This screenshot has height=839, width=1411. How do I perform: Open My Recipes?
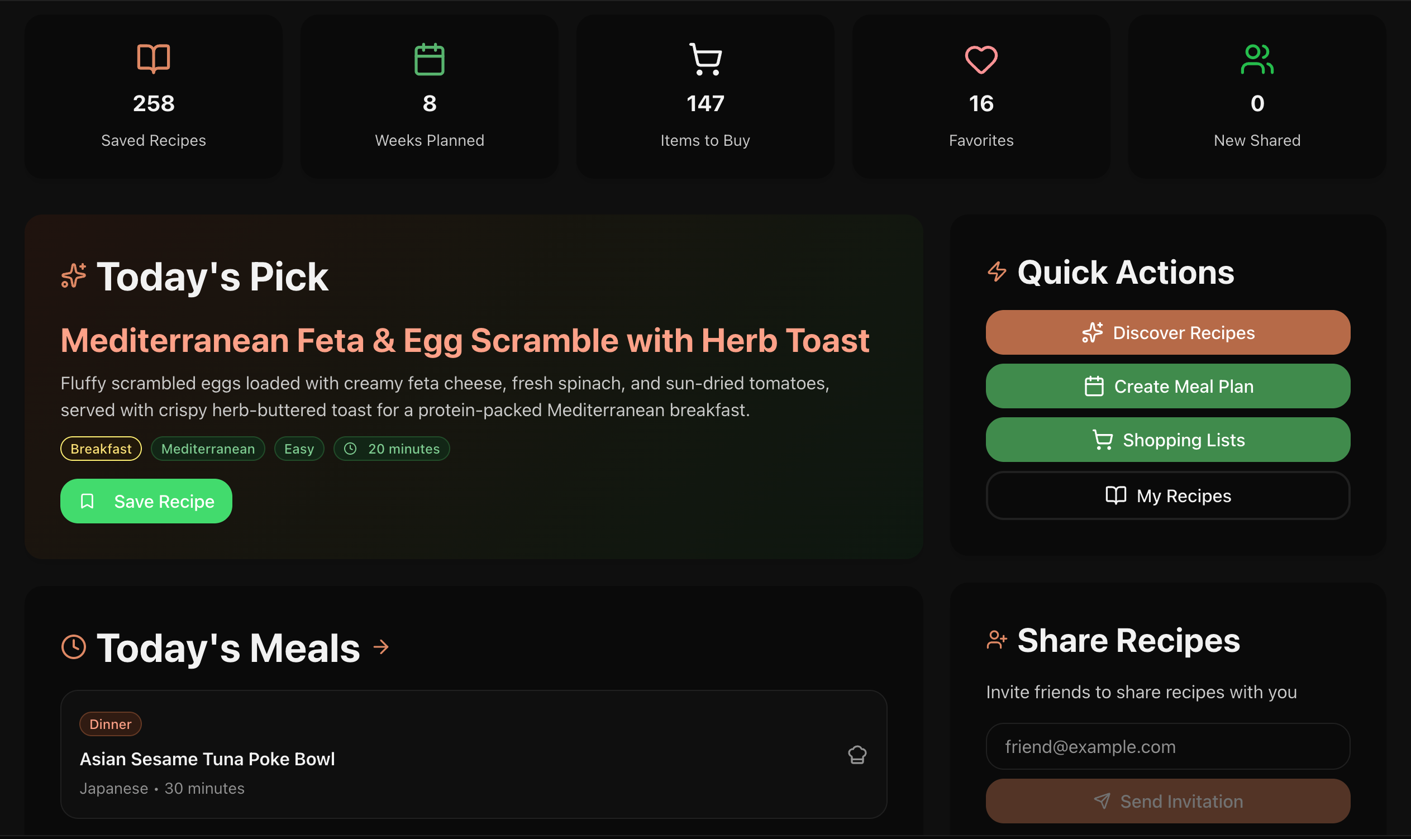click(x=1167, y=495)
